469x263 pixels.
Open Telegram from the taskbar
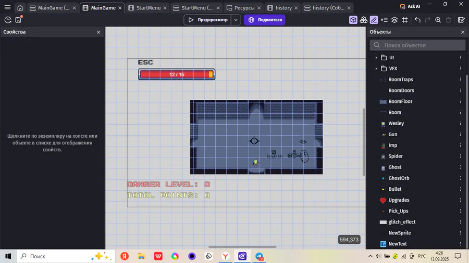[x=260, y=256]
